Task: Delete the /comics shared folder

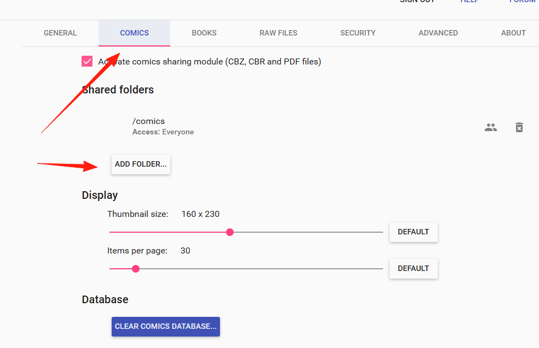Action: 519,127
